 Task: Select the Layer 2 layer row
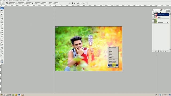click(161, 17)
